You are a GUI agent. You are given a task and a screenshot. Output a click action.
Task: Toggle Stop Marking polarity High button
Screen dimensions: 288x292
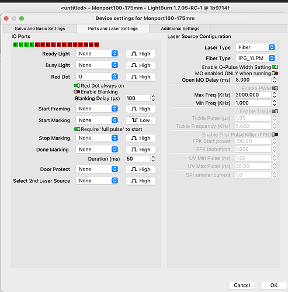[x=141, y=138]
